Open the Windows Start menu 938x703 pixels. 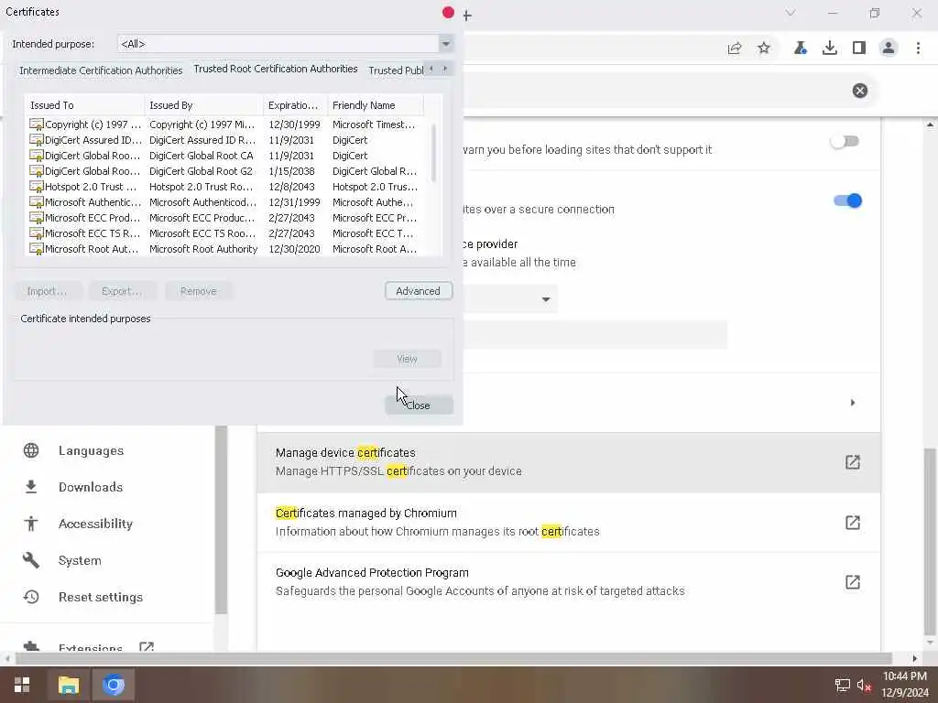point(22,685)
